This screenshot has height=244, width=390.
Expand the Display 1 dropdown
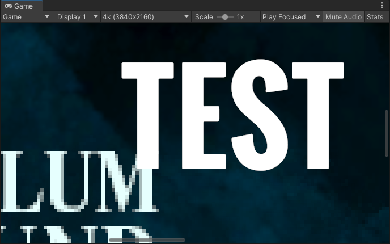(77, 17)
